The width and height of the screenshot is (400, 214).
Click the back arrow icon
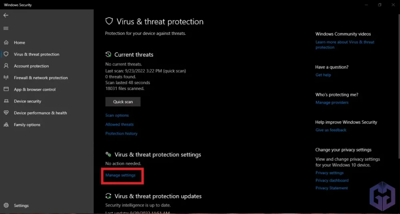(6, 15)
